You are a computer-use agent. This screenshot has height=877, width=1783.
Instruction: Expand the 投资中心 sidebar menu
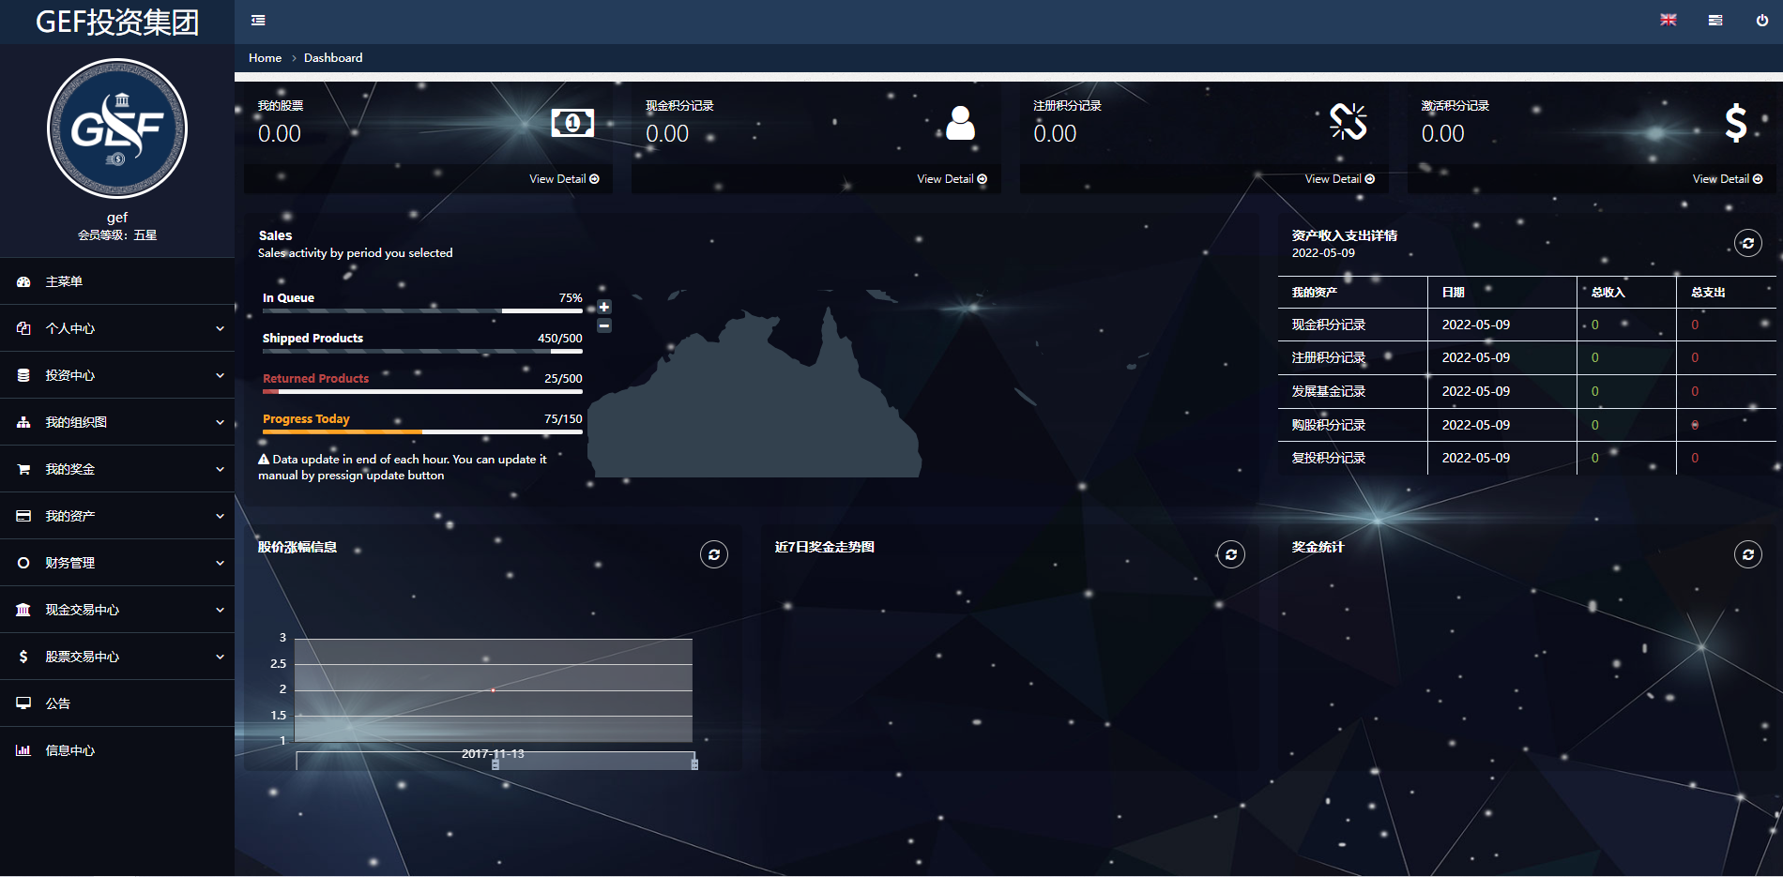117,375
